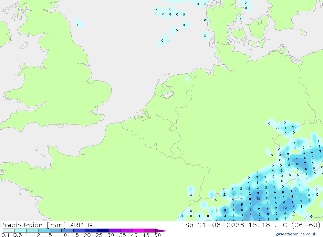
Task: Click the legend label '0.5'
Action: click(17, 235)
